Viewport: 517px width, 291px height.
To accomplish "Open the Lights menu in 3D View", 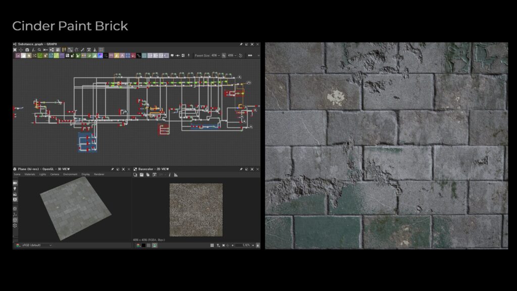I will click(43, 174).
